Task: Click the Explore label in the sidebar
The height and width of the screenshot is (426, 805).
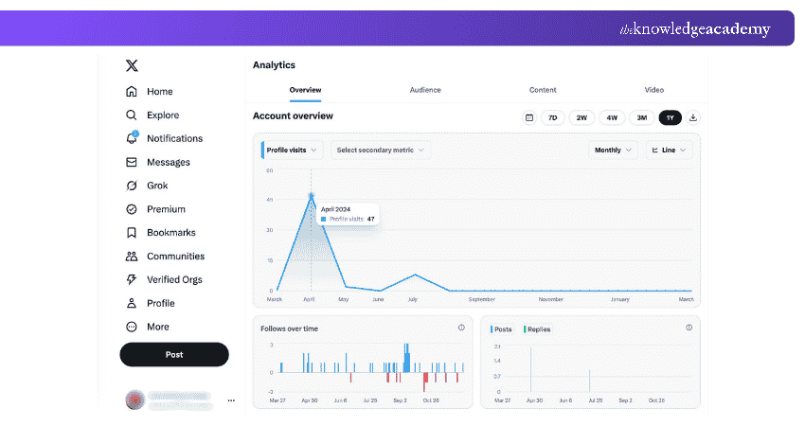Action: pyautogui.click(x=163, y=115)
